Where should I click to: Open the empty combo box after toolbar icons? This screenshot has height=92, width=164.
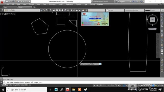(x=96, y=10)
